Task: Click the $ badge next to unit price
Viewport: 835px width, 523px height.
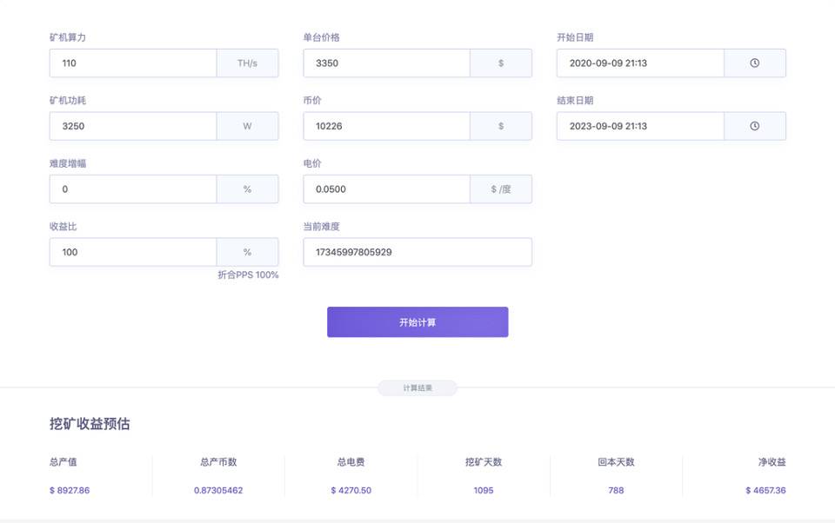Action: coord(501,63)
